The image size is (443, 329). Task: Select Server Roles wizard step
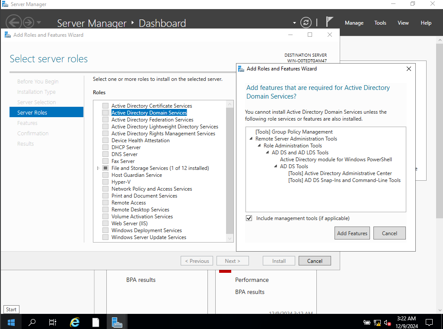click(46, 112)
